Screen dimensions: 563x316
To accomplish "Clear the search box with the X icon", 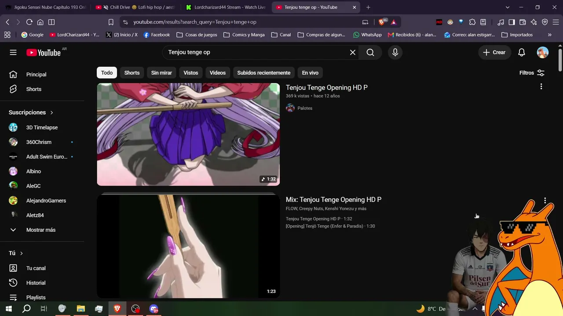I will coord(353,52).
